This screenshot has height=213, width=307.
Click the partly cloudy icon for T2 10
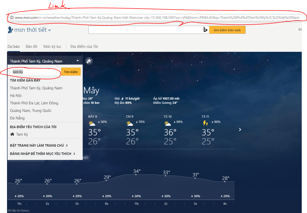(167, 123)
